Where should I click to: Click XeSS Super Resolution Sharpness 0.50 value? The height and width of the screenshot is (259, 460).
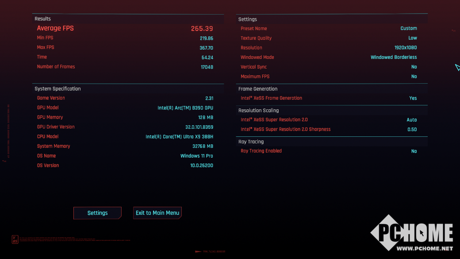412,129
